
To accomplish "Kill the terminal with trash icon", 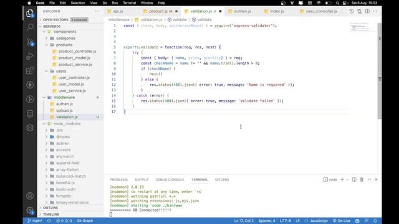I will [x=362, y=180].
